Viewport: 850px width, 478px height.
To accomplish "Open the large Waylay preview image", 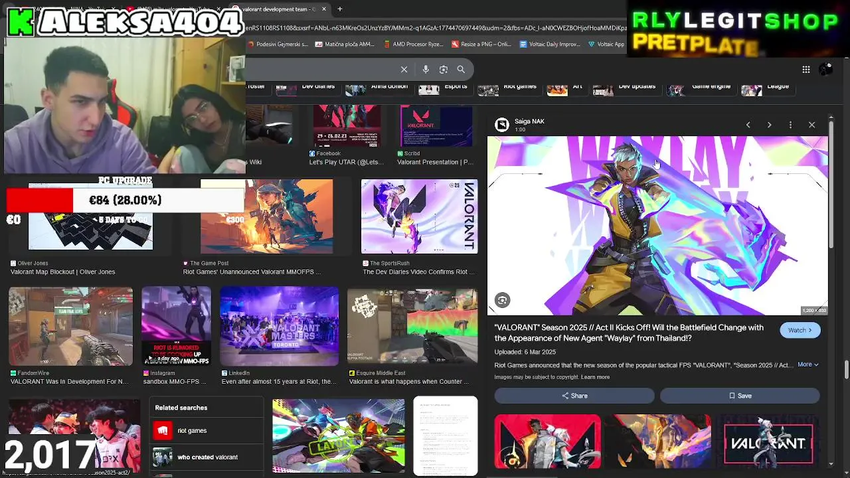I will coord(657,225).
